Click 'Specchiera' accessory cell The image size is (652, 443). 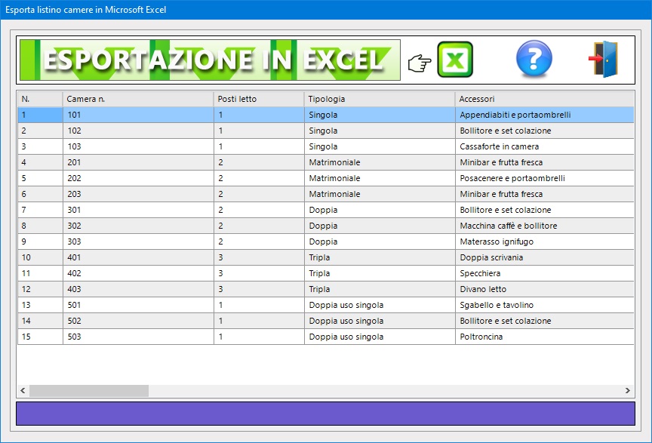tap(545, 273)
